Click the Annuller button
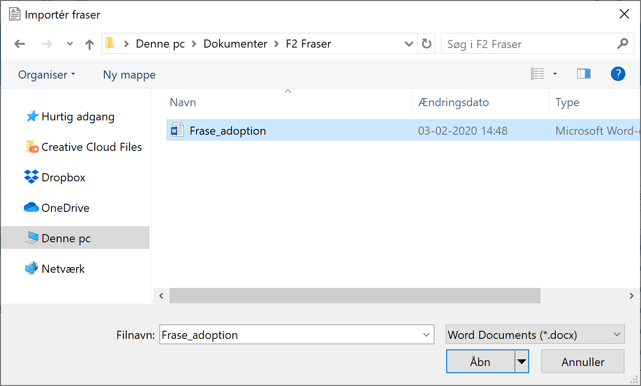Screen dimensions: 641x386 tap(582, 362)
